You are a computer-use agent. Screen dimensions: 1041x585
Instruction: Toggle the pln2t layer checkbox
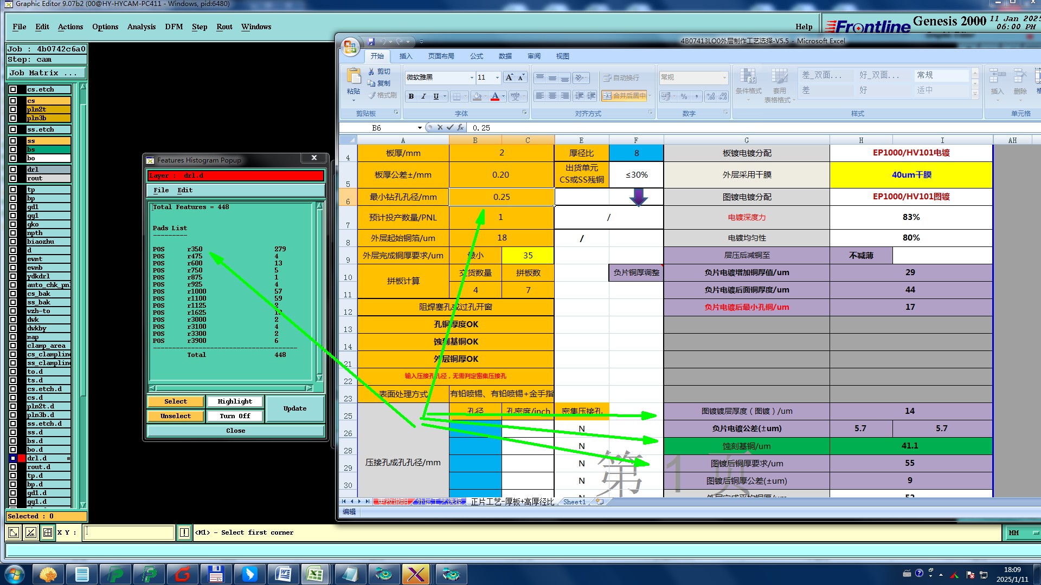13,109
